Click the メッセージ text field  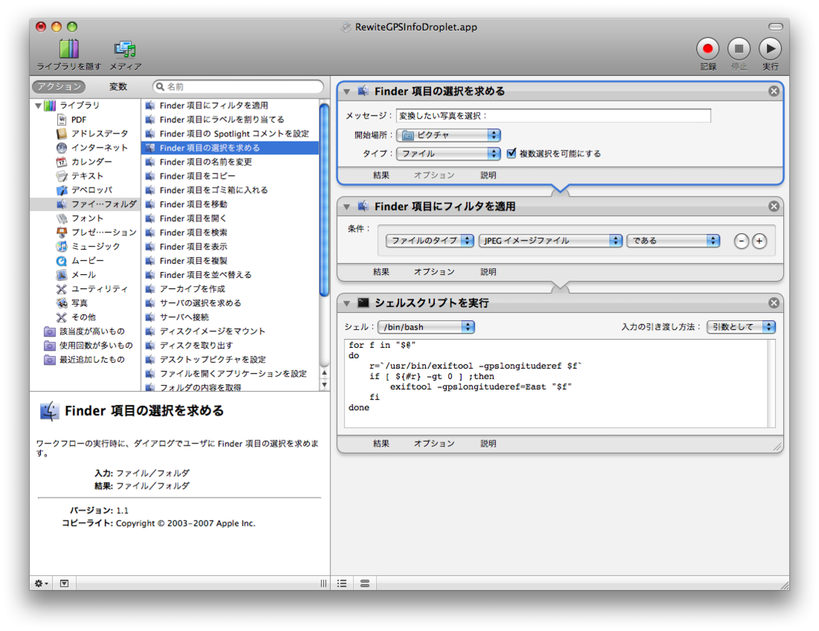tap(553, 115)
